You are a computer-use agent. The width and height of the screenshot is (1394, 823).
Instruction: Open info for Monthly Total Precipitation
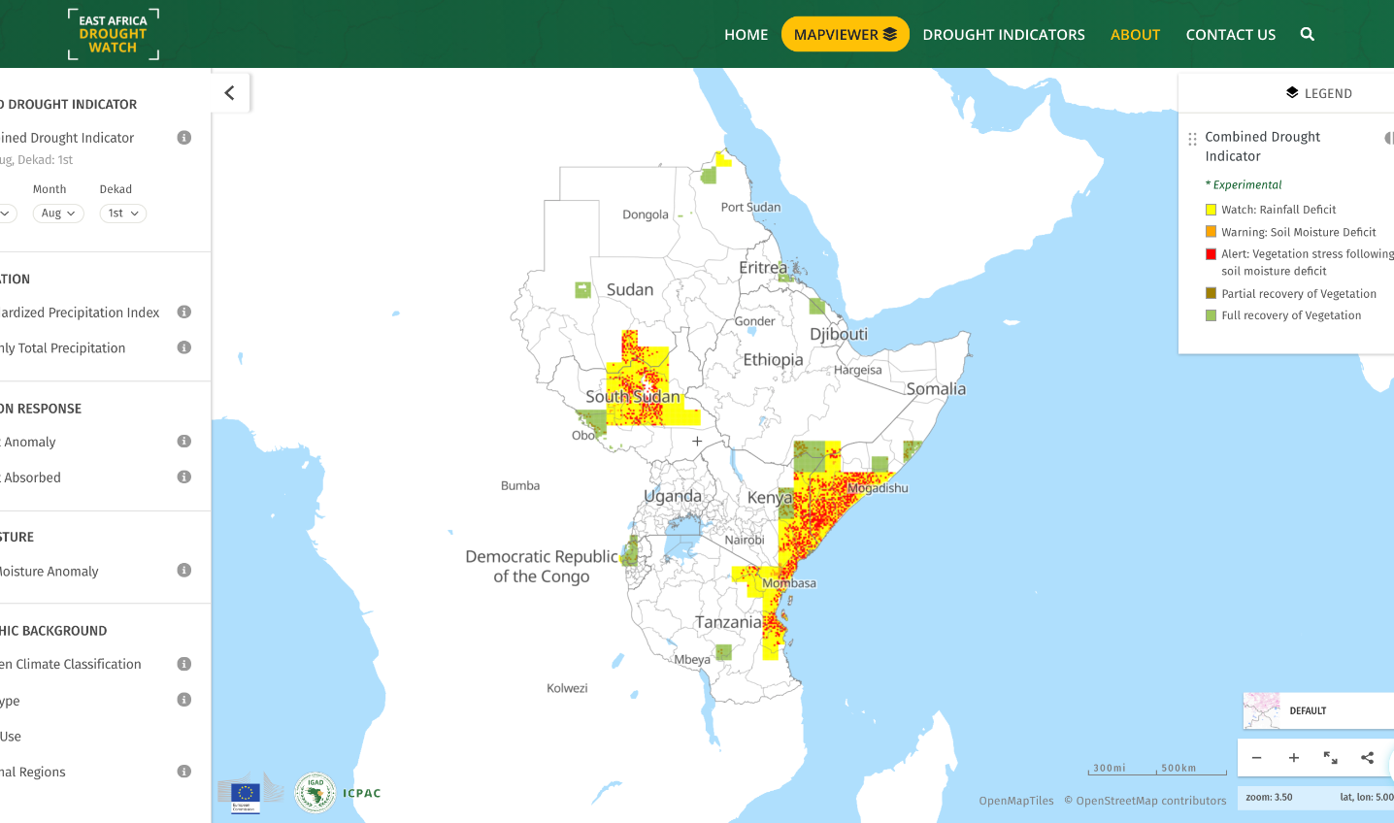tap(183, 347)
